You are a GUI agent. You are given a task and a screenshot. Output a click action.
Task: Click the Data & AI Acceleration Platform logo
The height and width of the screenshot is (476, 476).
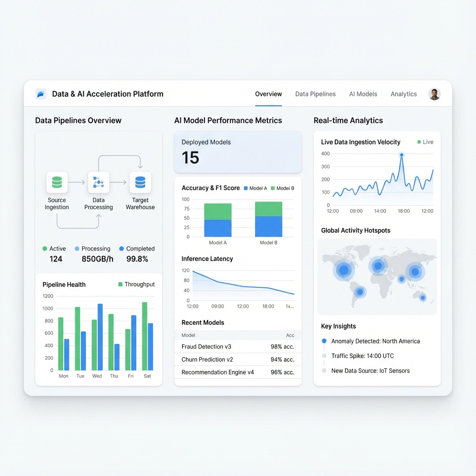(41, 93)
